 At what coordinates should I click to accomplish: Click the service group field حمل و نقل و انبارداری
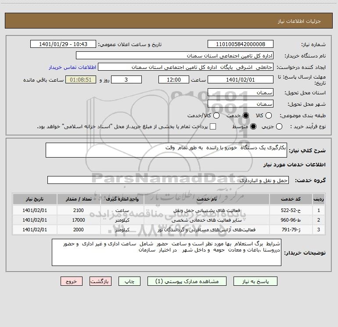click(x=168, y=180)
